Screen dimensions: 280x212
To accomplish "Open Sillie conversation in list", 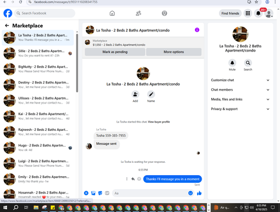I will pyautogui.click(x=38, y=53).
